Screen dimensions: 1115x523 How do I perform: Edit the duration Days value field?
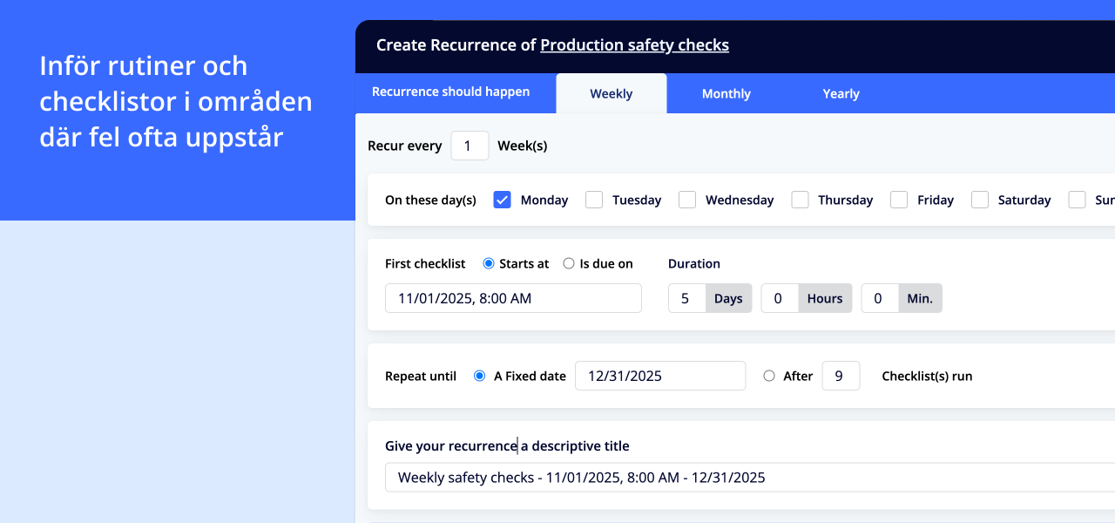(686, 298)
